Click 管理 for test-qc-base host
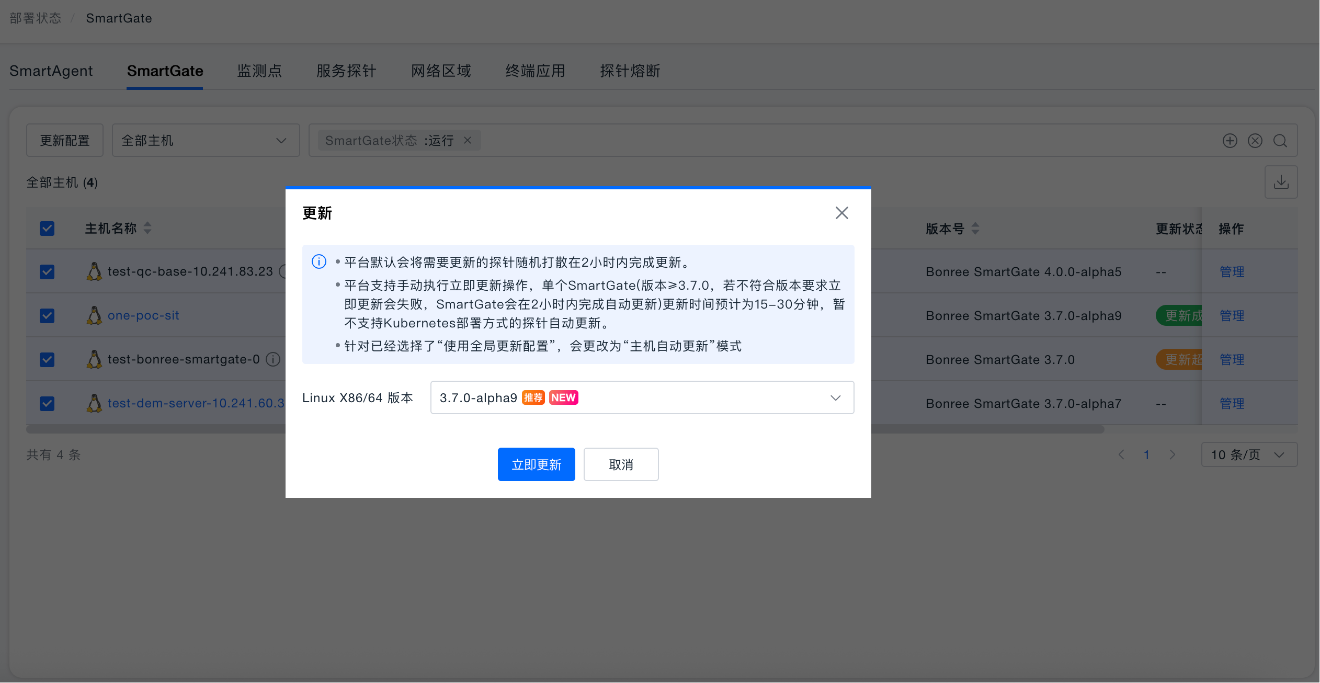 pyautogui.click(x=1232, y=271)
